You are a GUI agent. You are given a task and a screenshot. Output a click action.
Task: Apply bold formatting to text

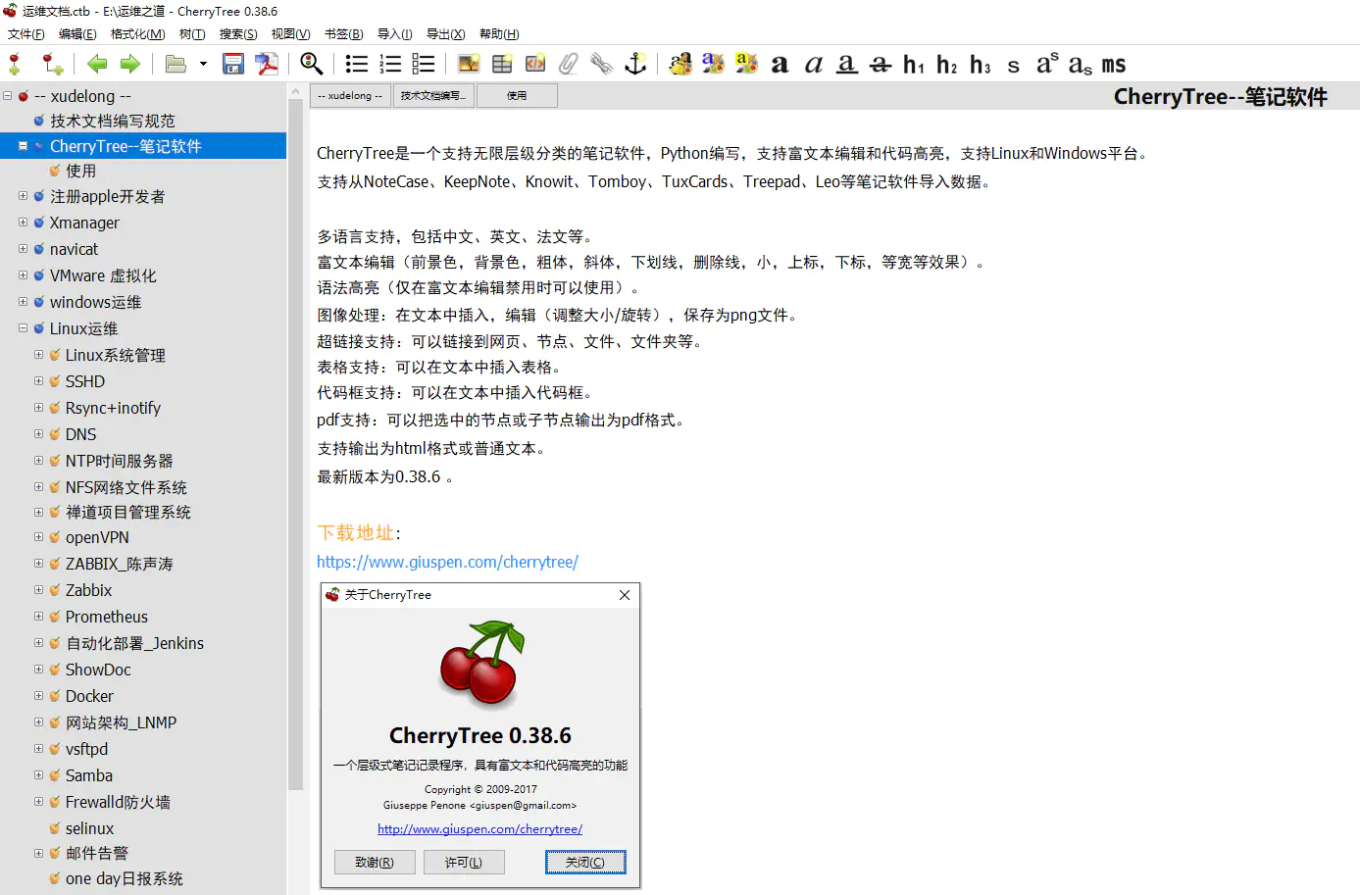pos(779,64)
